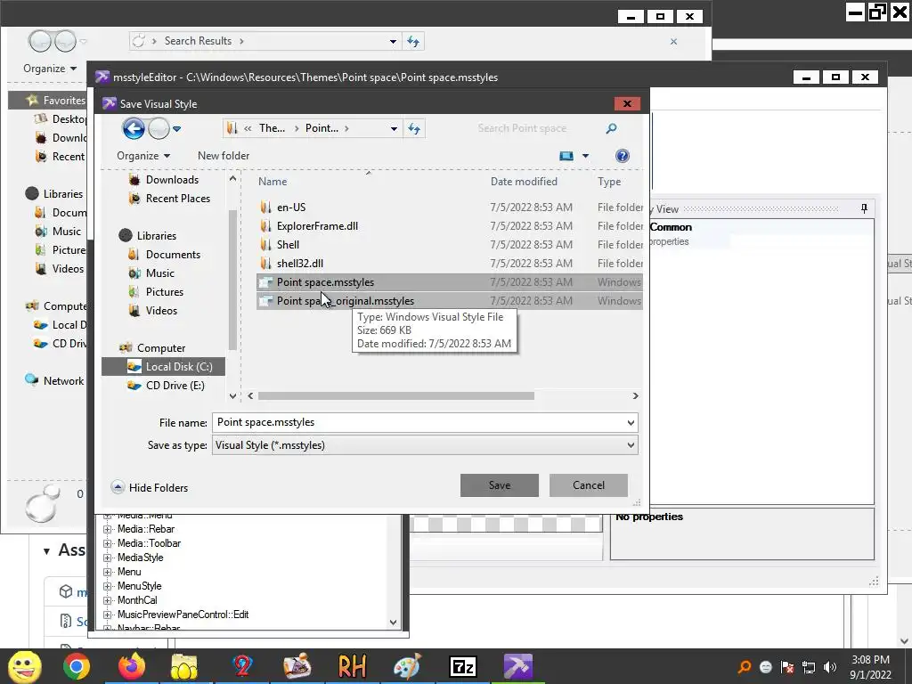
Task: Open the File name history dropdown
Action: coord(631,422)
